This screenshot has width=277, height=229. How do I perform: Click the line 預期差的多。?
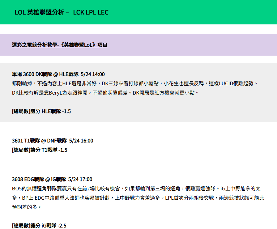click(x=27, y=207)
